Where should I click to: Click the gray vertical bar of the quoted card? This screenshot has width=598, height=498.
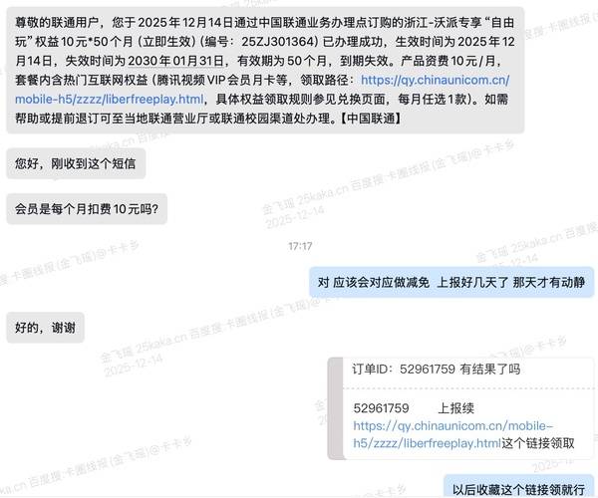pos(336,408)
